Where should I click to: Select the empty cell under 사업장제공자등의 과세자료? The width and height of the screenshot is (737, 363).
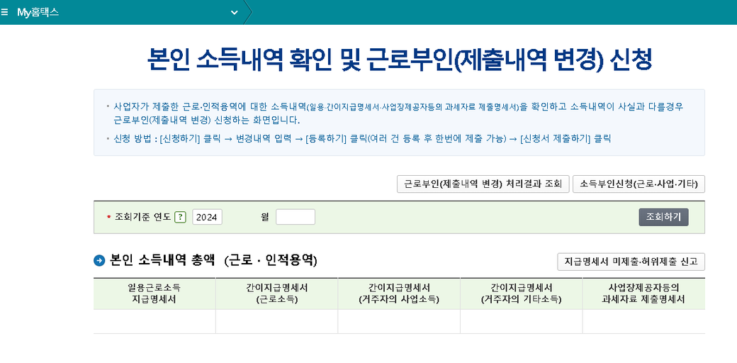[643, 321]
